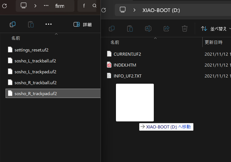231x162 pixels.
Task: Click the 更新日時 column header
Action: point(214,42)
